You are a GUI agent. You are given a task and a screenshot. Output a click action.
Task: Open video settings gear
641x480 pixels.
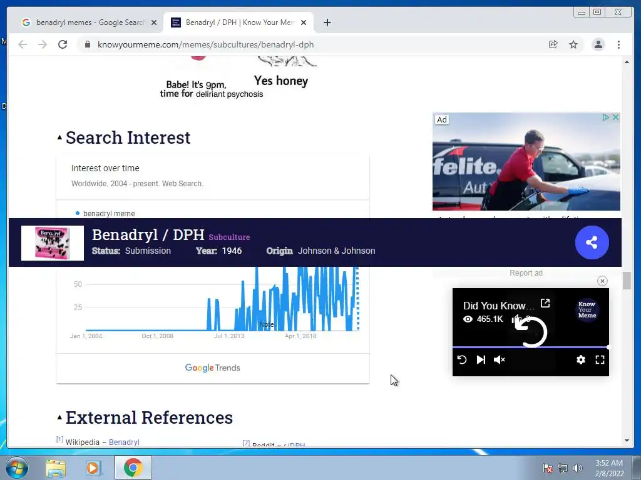(580, 359)
